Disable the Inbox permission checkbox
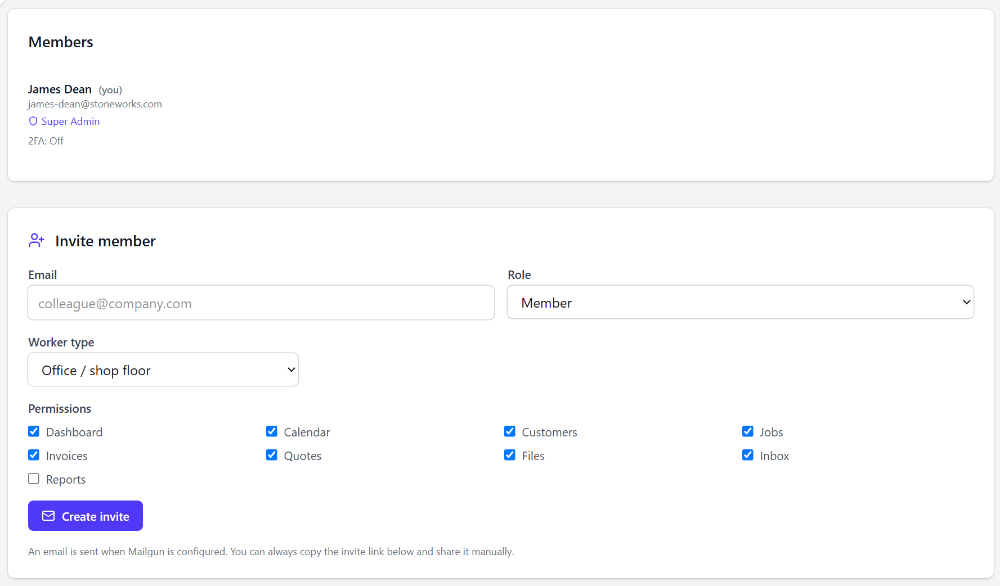Image resolution: width=1000 pixels, height=586 pixels. click(748, 455)
